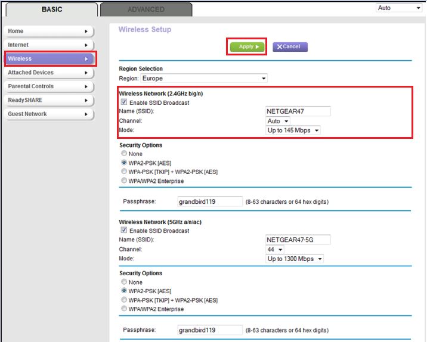Select WPA/WPA2 Enterprise for 5GHz network

point(123,309)
